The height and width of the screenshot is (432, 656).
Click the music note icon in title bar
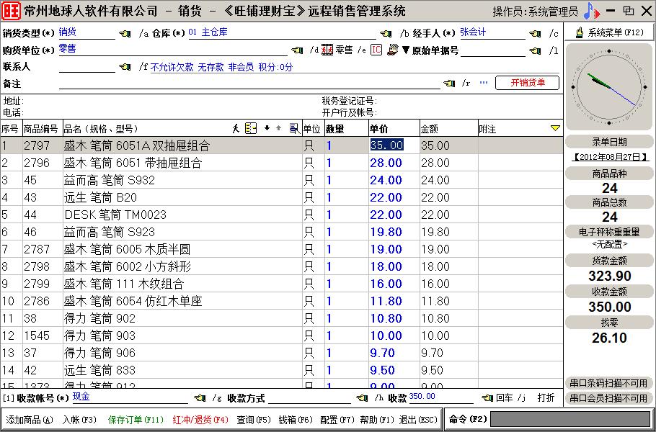click(x=591, y=11)
